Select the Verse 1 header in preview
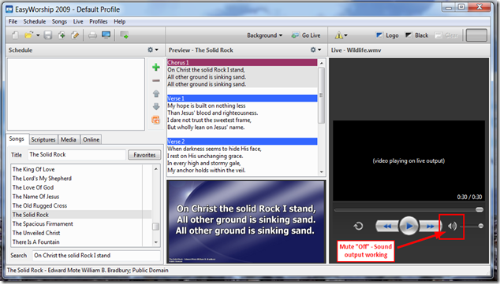The width and height of the screenshot is (500, 284). tap(242, 98)
